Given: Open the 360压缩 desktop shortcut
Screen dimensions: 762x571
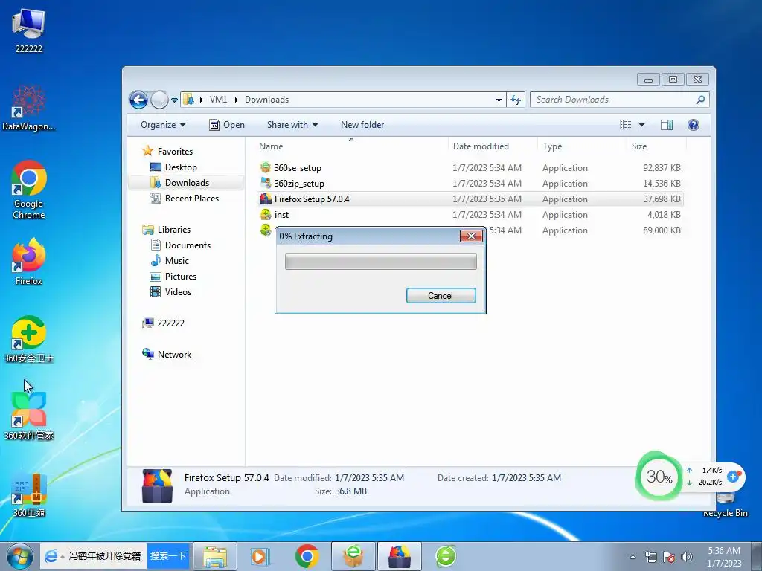Looking at the screenshot, I should pyautogui.click(x=29, y=494).
